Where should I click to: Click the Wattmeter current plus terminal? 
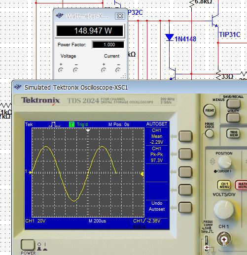click(x=104, y=70)
